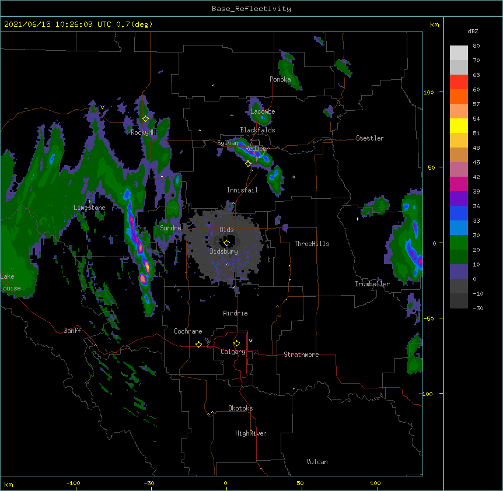Select the blue 33 dBZ legend color
The image size is (503, 491).
click(x=459, y=213)
